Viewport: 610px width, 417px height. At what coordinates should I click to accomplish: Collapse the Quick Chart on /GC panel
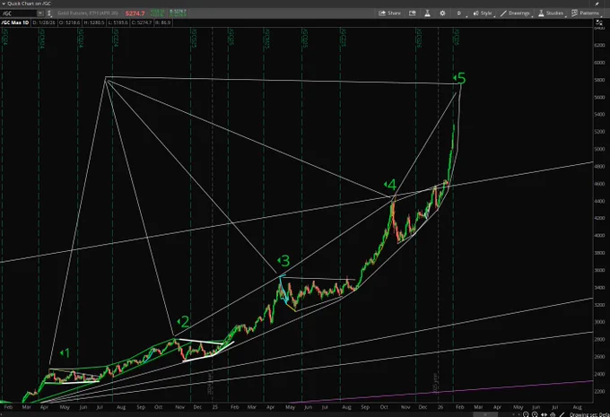tap(4, 4)
